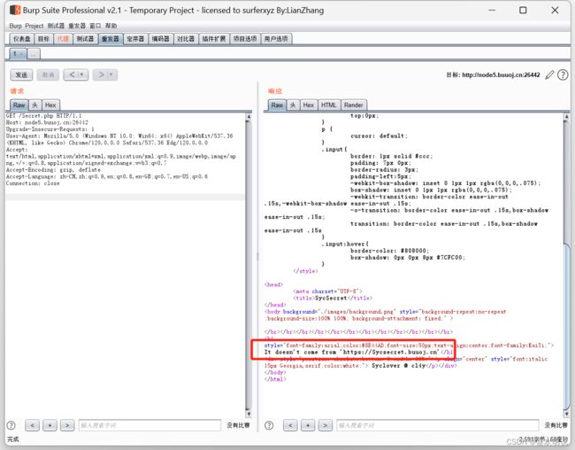Image resolution: width=575 pixels, height=450 pixels.
Task: Go back in history with the < button
Action: [x=76, y=75]
